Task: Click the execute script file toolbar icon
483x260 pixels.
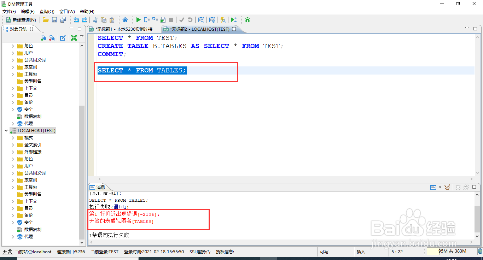Action: 163,20
